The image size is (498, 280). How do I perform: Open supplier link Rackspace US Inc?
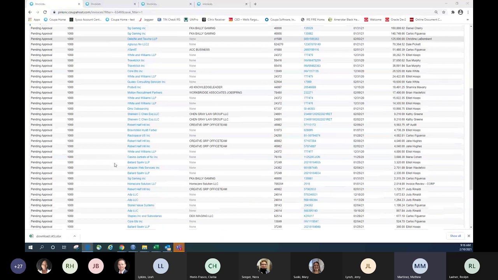click(x=139, y=136)
